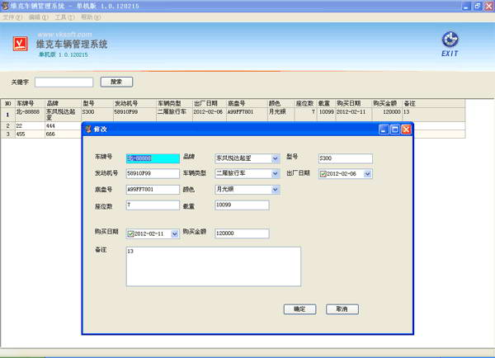
Task: Click the 备注 text area
Action: click(x=214, y=266)
